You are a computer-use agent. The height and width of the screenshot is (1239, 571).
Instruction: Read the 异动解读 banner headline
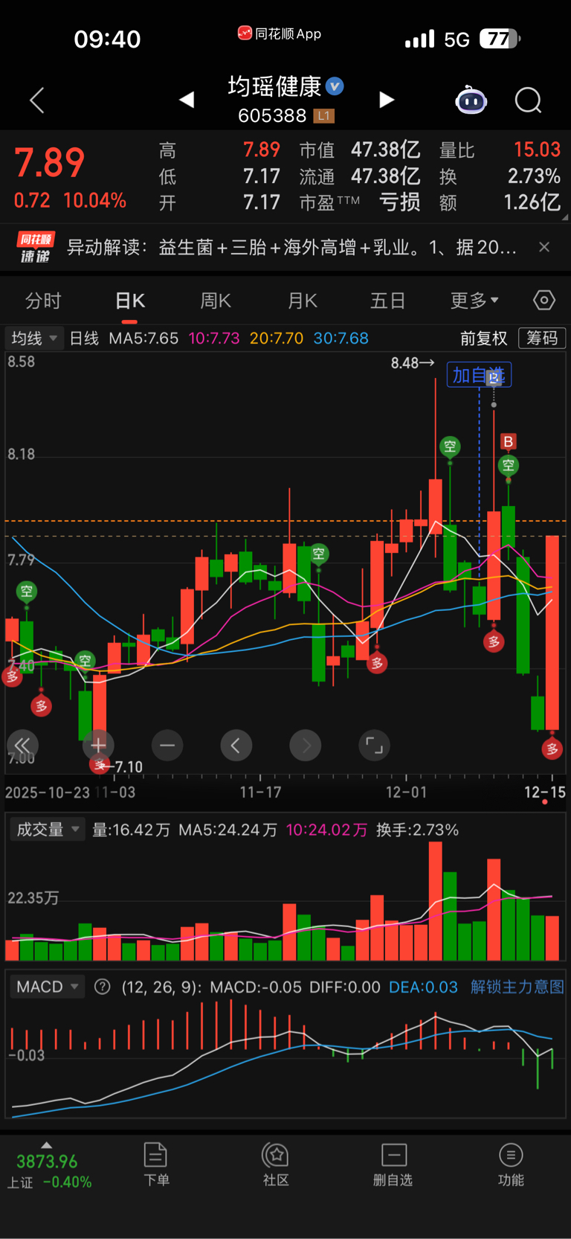point(291,247)
